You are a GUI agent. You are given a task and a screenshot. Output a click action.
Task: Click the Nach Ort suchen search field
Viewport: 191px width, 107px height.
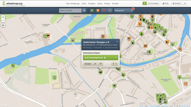point(70,11)
